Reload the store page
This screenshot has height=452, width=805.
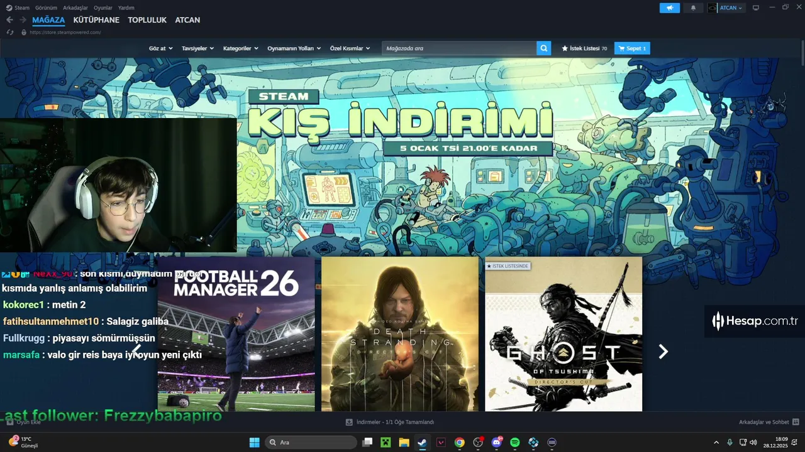click(10, 32)
